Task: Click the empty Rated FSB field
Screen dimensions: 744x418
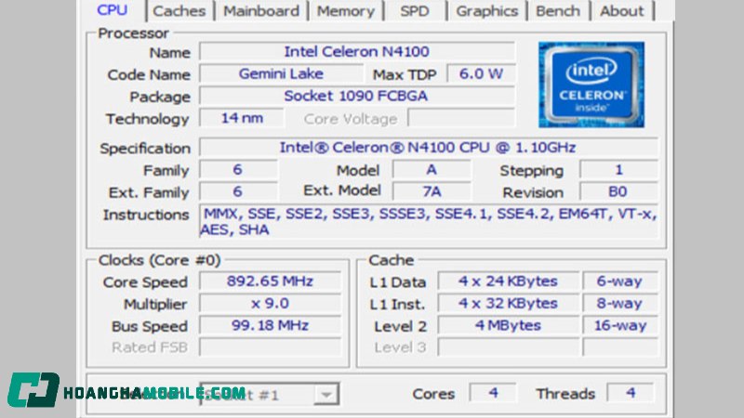Action: point(270,347)
